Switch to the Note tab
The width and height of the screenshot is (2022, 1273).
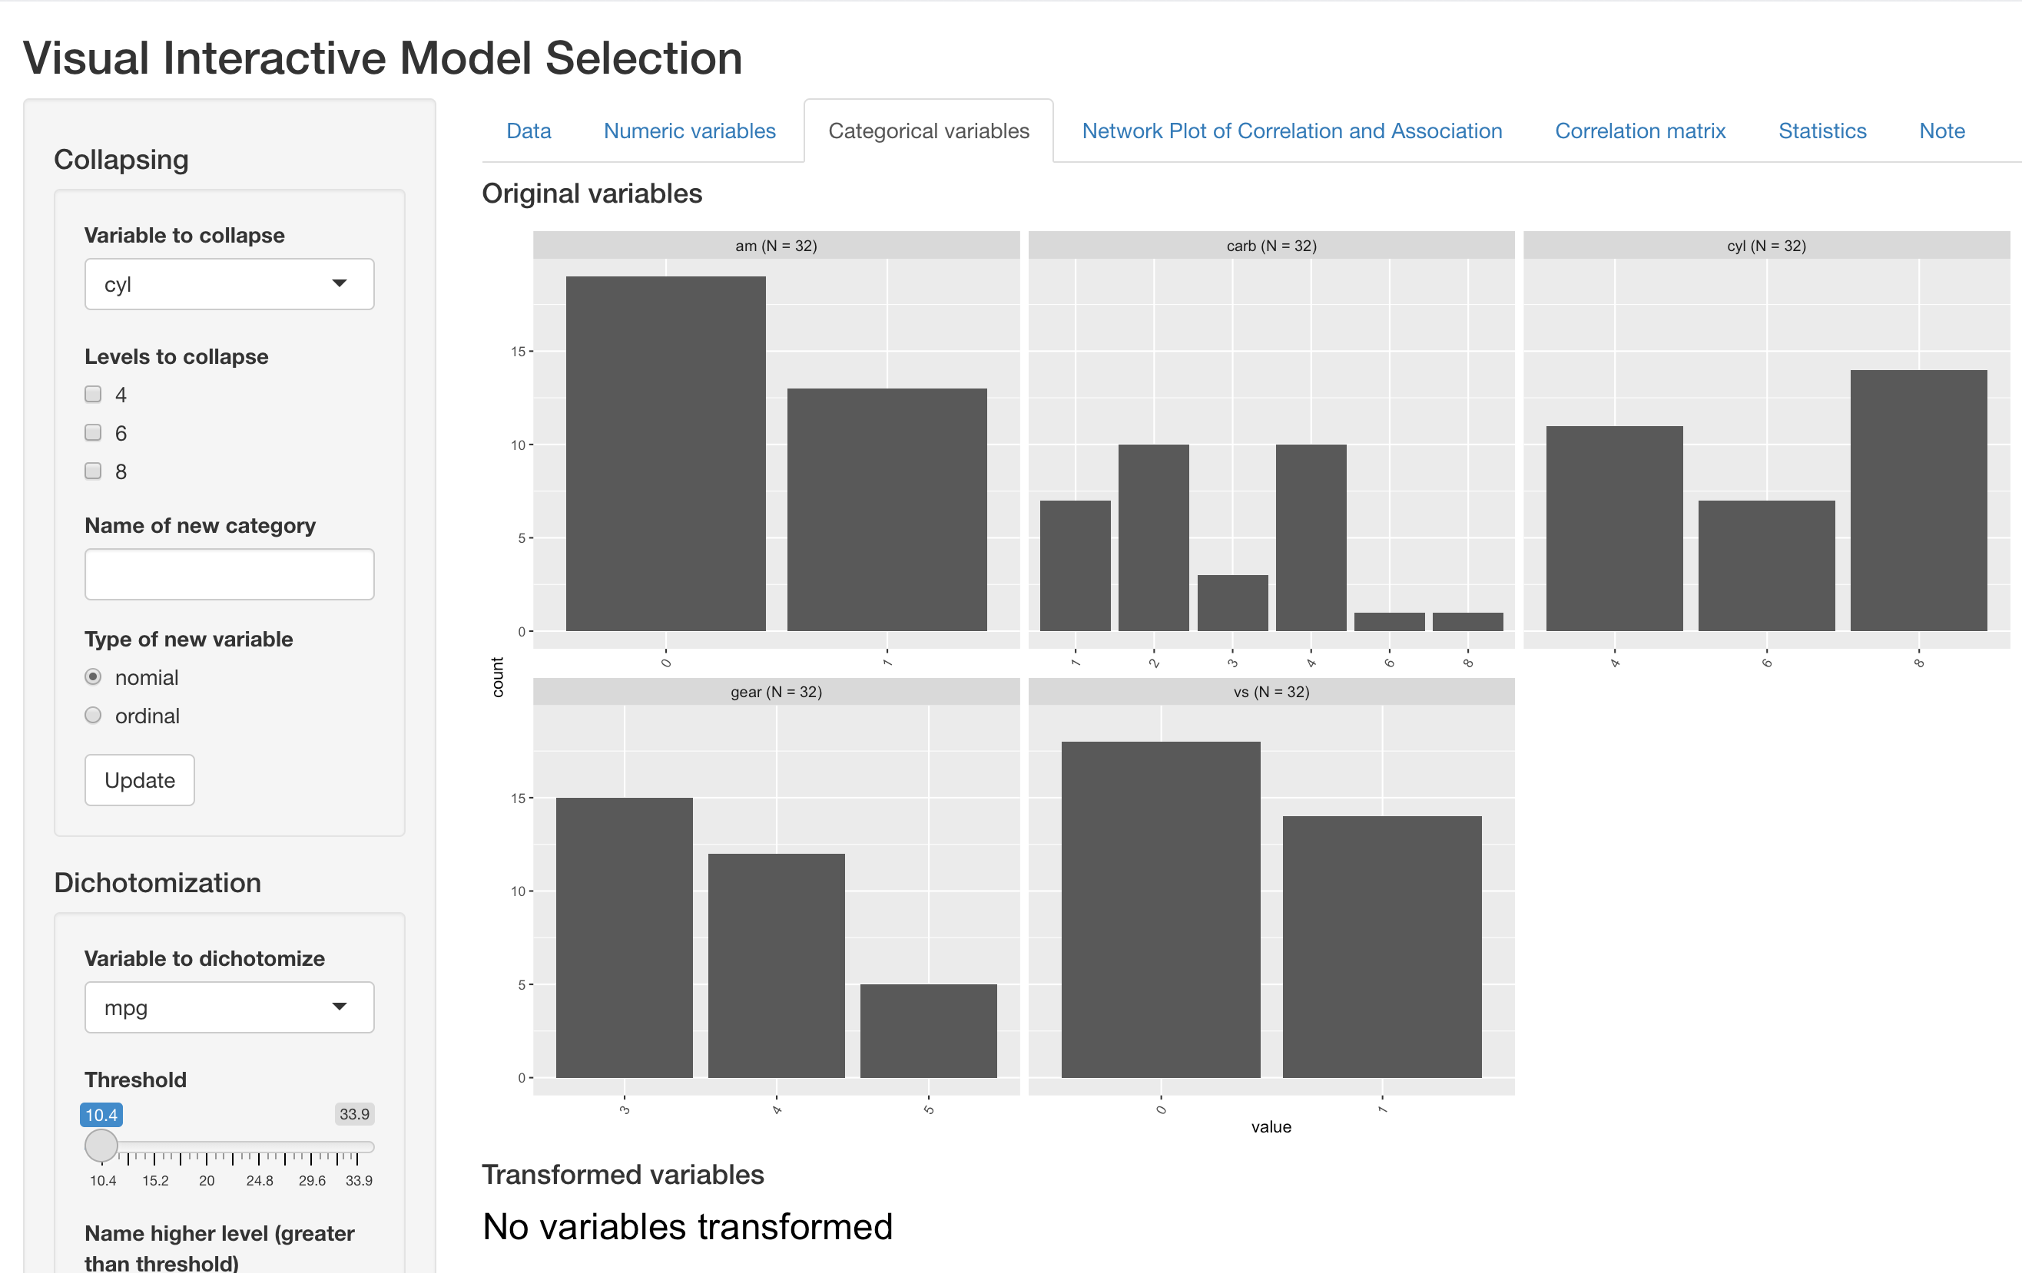coord(1941,132)
